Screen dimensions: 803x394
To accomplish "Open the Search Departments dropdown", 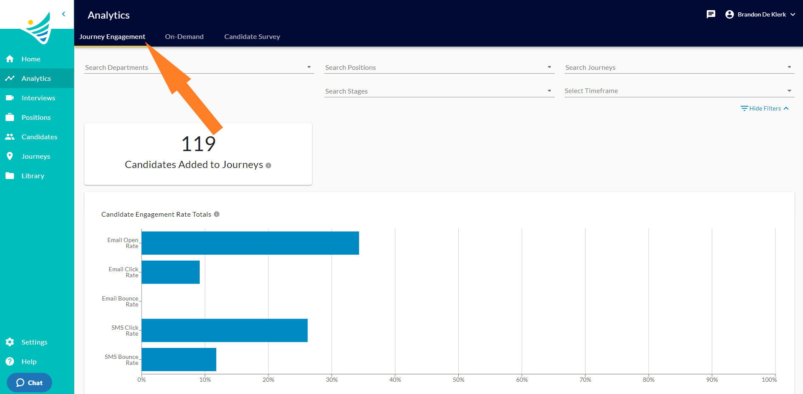I will click(199, 67).
